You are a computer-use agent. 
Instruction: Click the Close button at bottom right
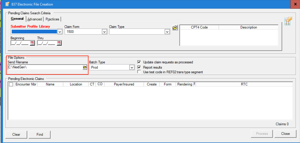[285, 134]
